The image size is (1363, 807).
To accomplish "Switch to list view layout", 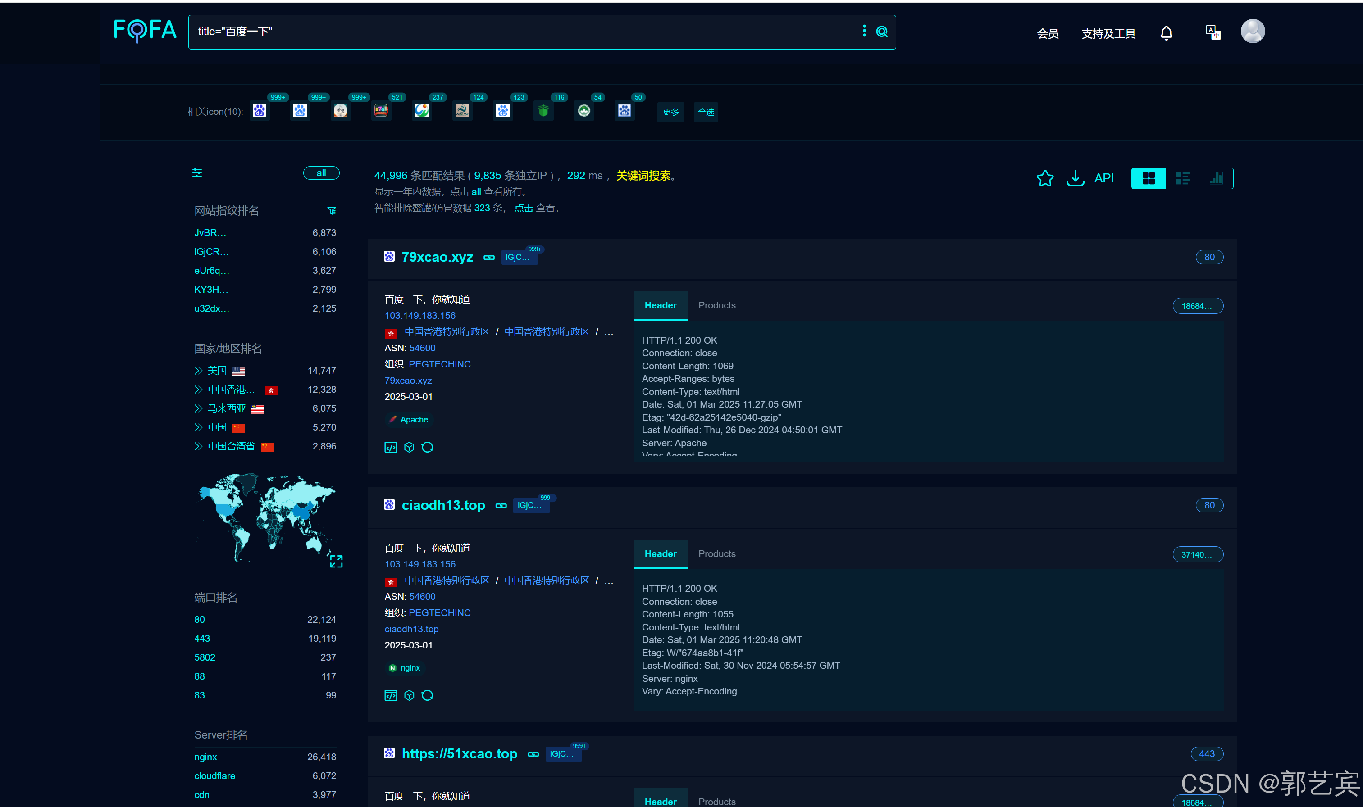I will click(1182, 178).
